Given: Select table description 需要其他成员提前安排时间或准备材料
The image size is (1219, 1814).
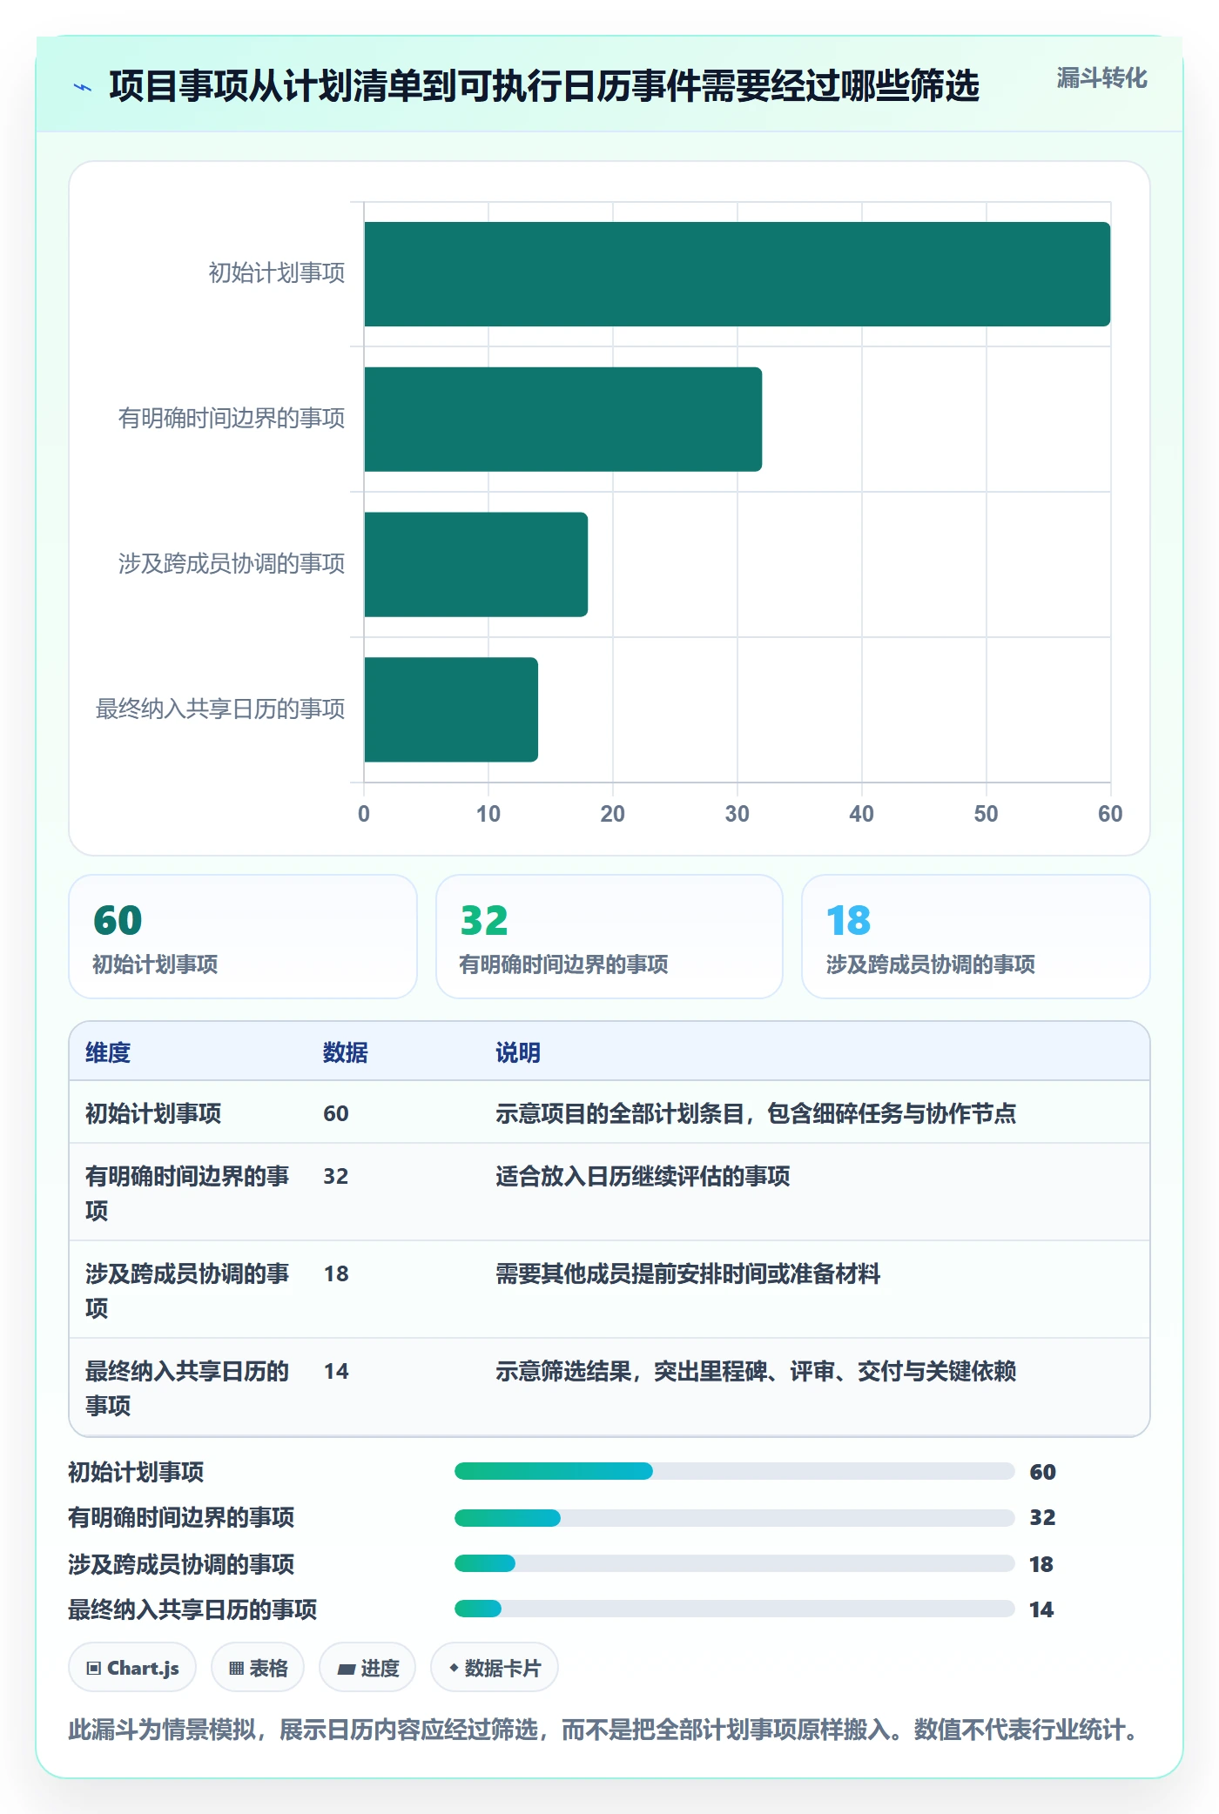Looking at the screenshot, I should 688,1273.
